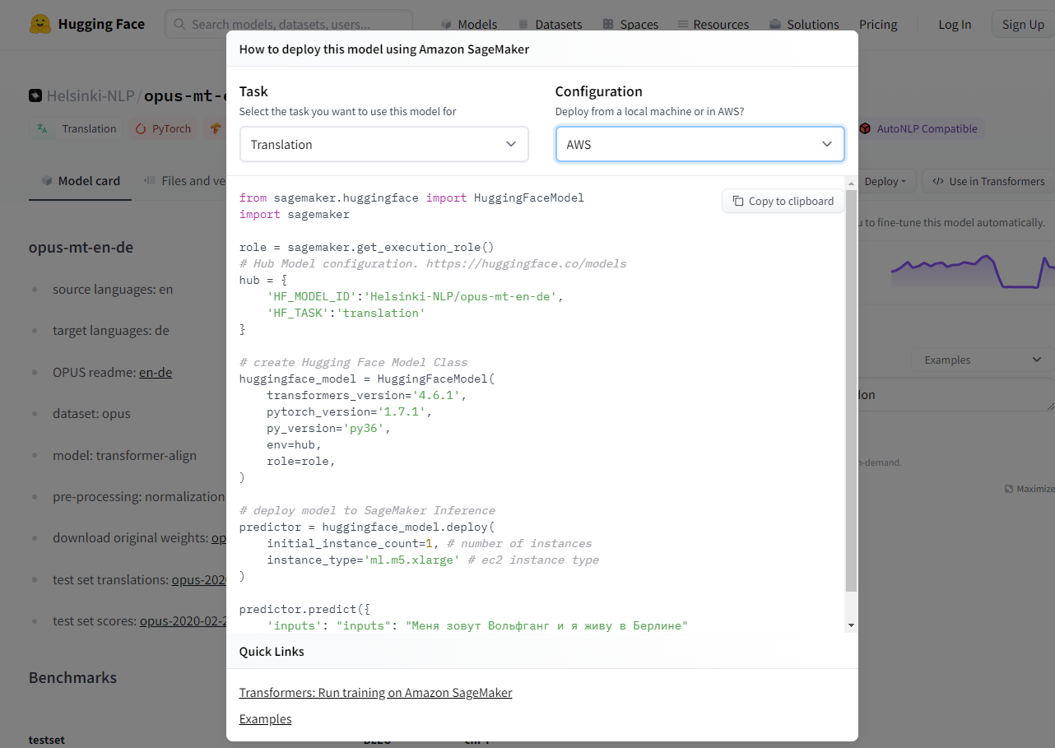The image size is (1055, 748).
Task: Click 'source languages: en' list item
Action: click(113, 289)
